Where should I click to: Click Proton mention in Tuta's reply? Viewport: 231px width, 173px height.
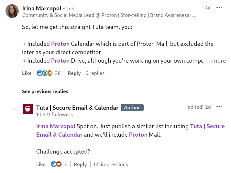pos(138,134)
